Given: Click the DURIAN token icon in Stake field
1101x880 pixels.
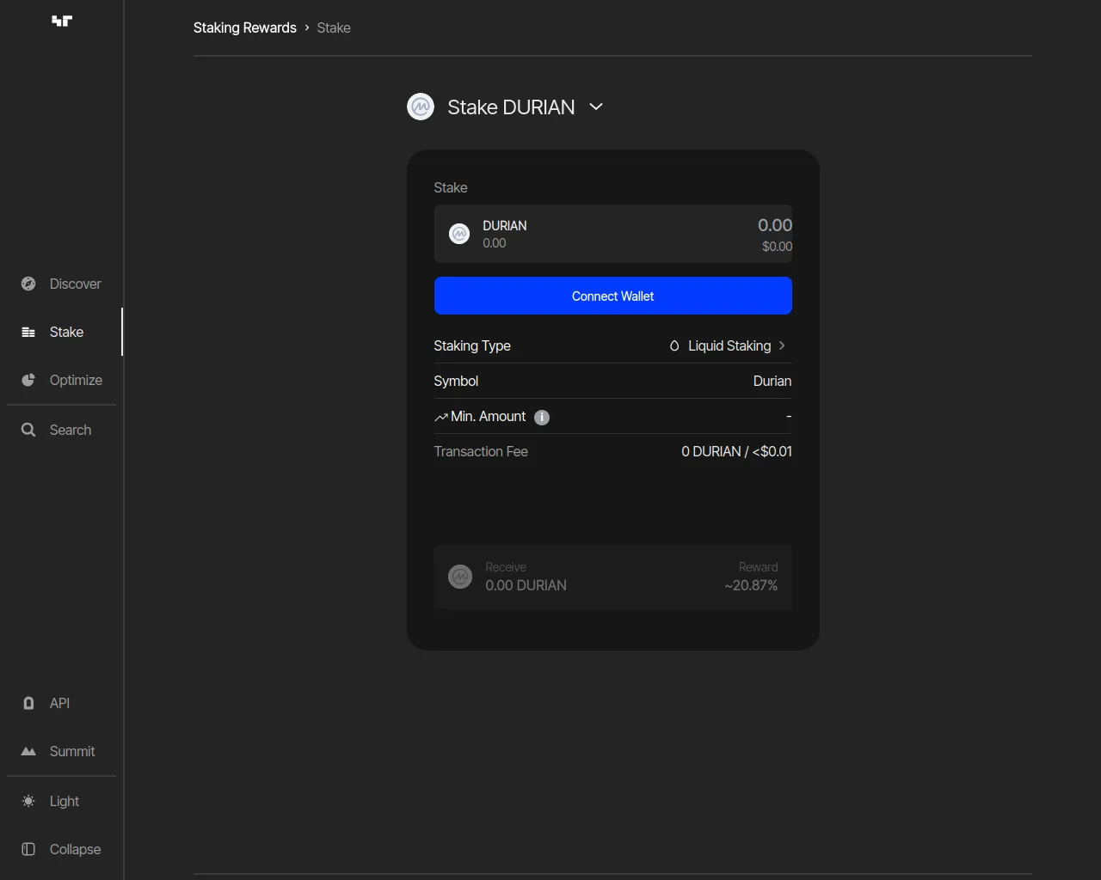Looking at the screenshot, I should click(x=459, y=234).
